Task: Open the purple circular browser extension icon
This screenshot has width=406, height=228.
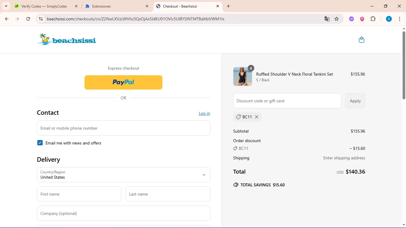Action: tap(351, 19)
